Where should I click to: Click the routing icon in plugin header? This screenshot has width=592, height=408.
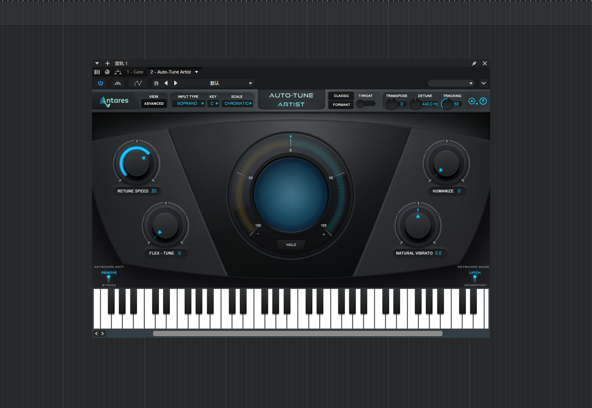point(118,72)
